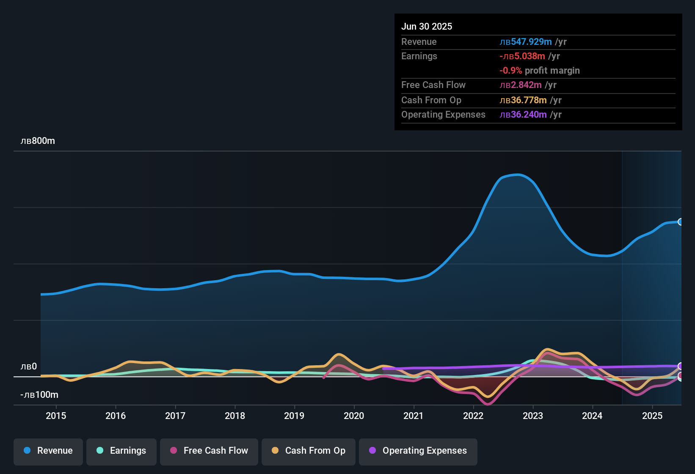The width and height of the screenshot is (695, 474).
Task: Click the teal dot in Earnings legend
Action: [x=100, y=450]
